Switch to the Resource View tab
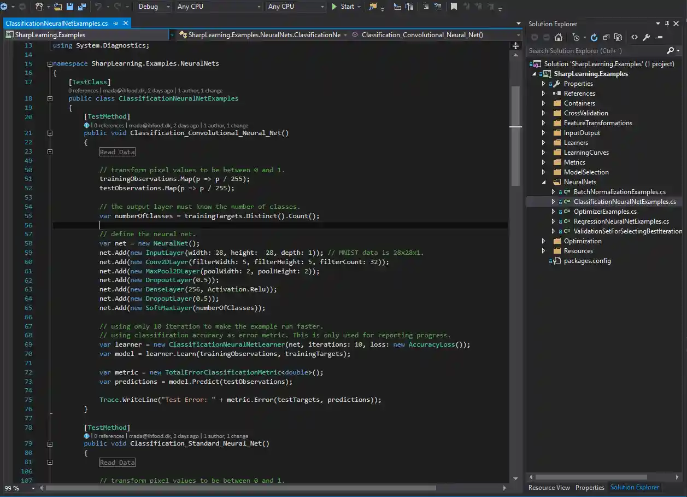Screen dimensions: 687x497 click(x=549, y=487)
